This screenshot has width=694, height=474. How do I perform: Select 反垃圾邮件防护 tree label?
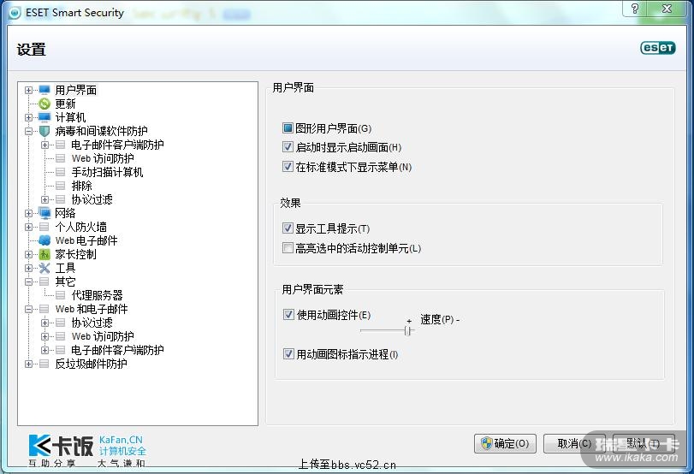(x=91, y=364)
